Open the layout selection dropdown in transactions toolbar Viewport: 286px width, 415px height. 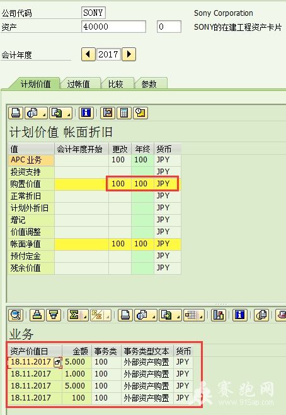pyautogui.click(x=202, y=316)
